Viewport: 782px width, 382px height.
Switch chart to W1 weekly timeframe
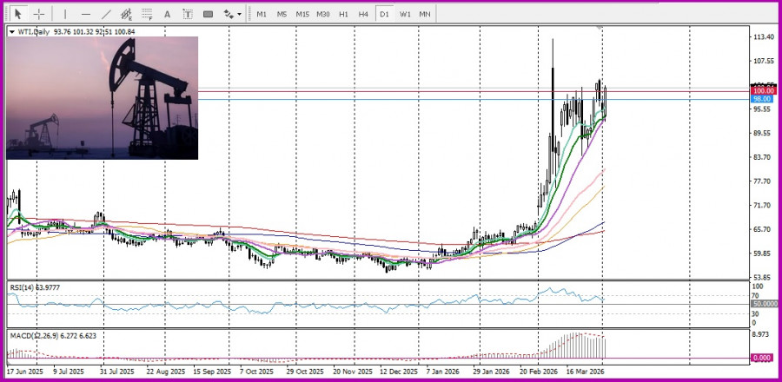[x=405, y=14]
